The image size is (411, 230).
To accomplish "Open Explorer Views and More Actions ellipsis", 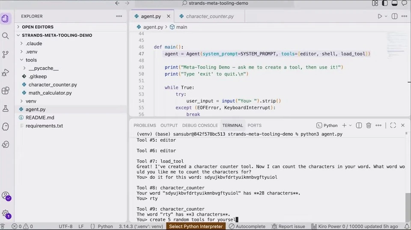I will (119, 16).
